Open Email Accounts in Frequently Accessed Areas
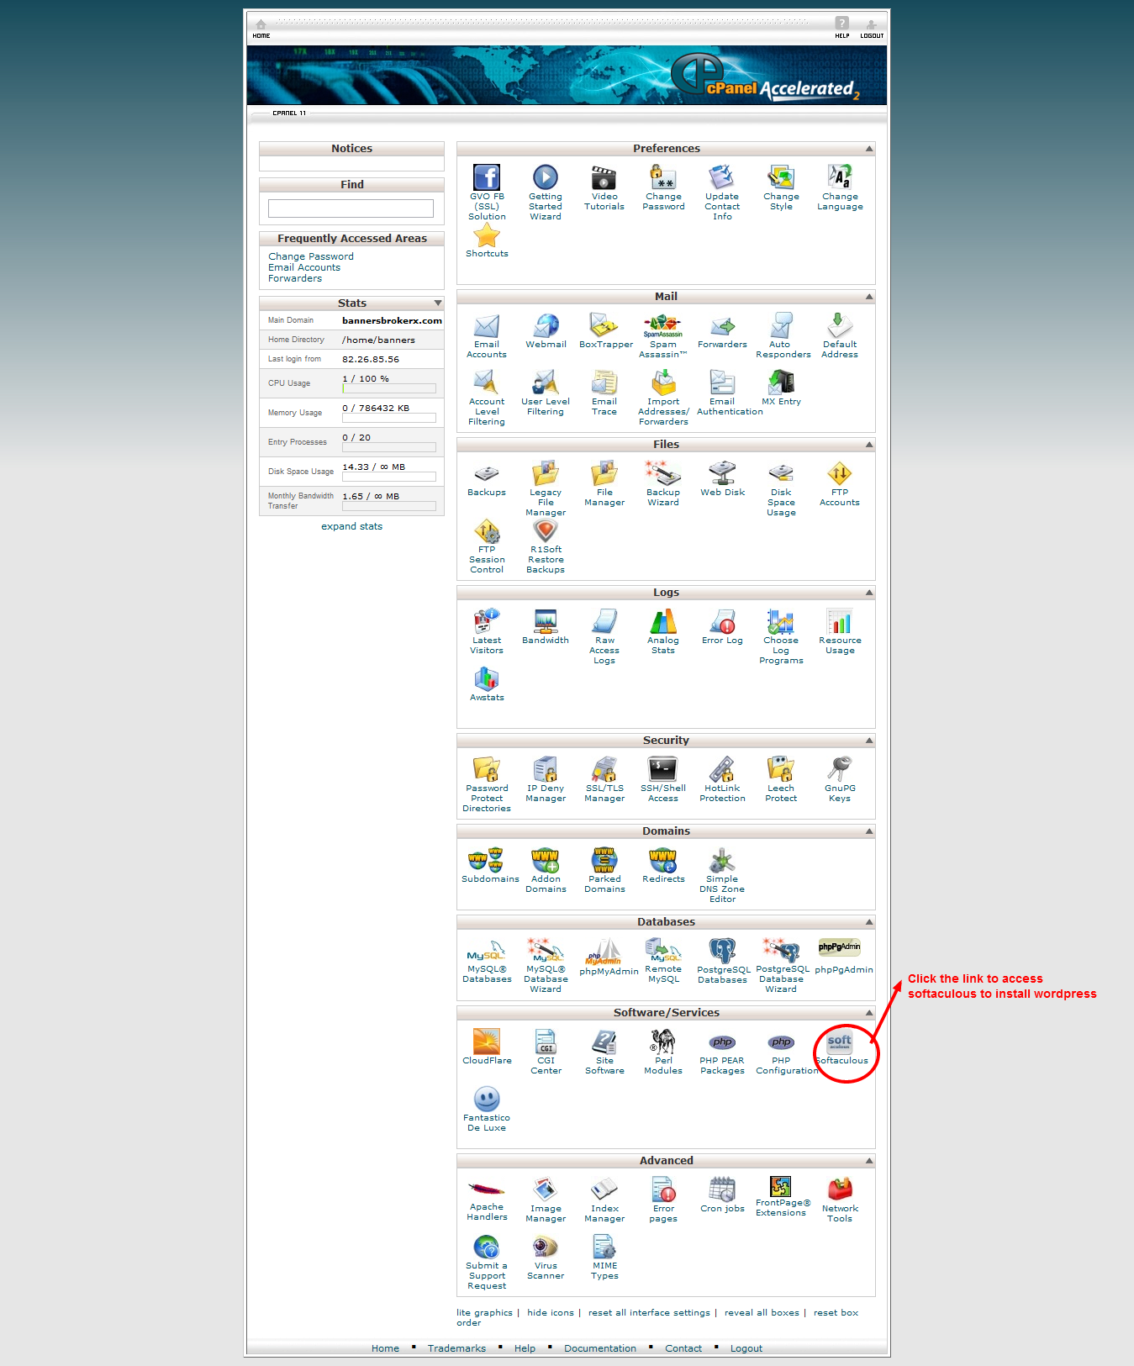Viewport: 1134px width, 1366px height. click(304, 267)
